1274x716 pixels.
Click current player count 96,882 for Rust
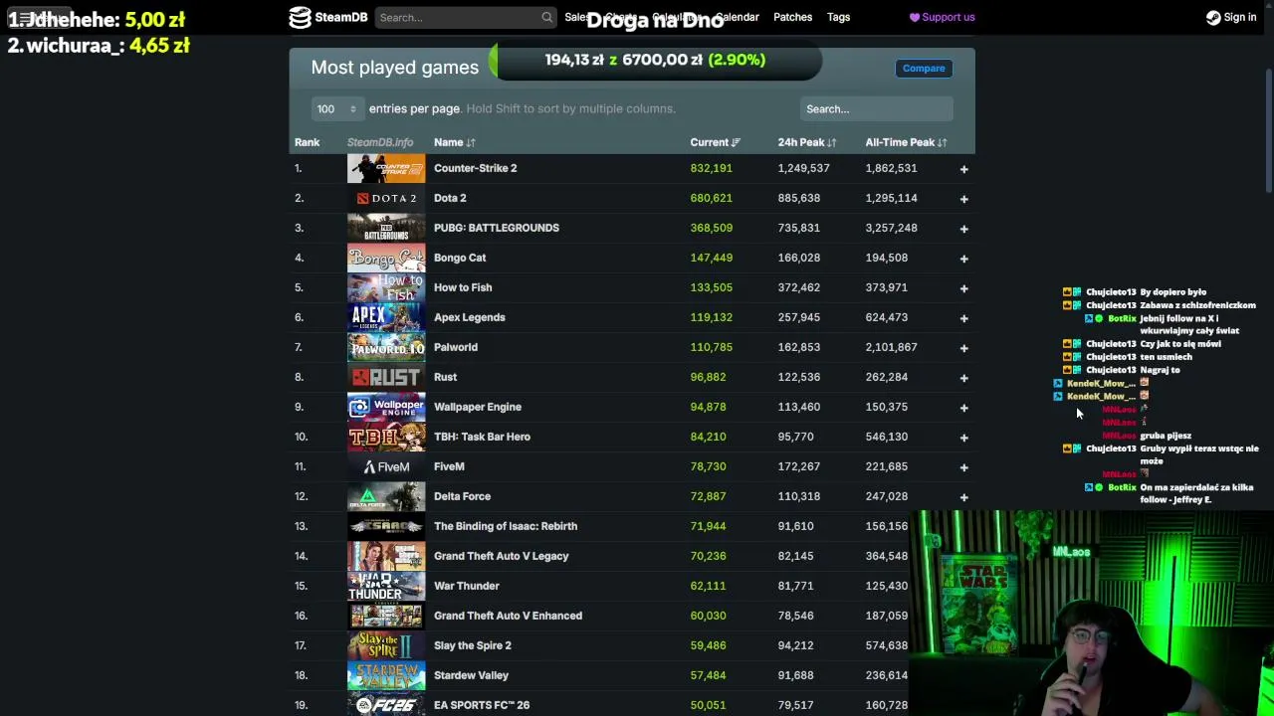(x=708, y=377)
